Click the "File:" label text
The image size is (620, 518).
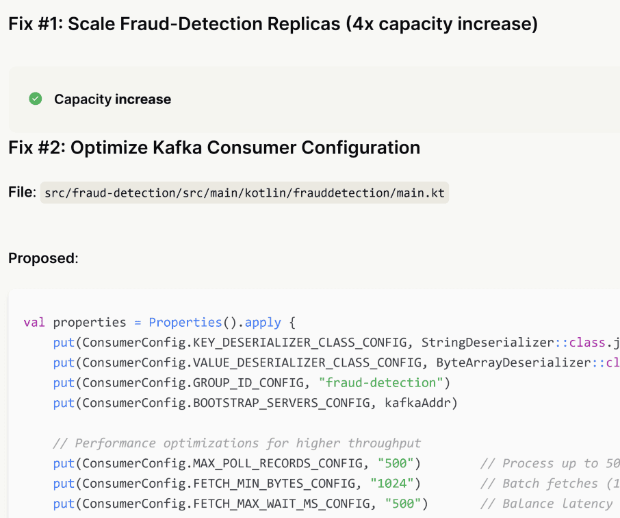(21, 193)
